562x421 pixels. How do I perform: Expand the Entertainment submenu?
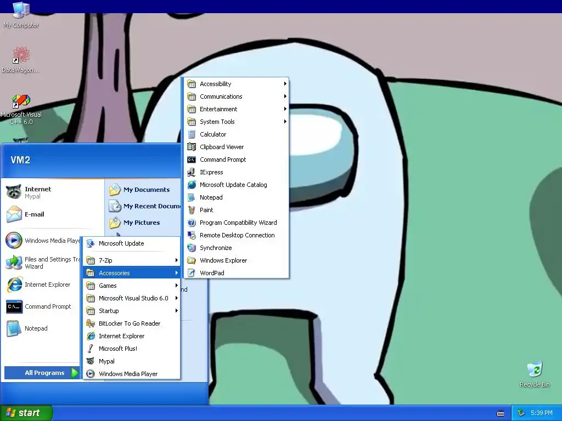click(236, 109)
